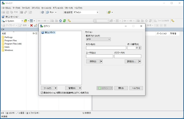Toggle the show login at startup checkbox
The width and height of the screenshot is (184, 119).
click(x=42, y=93)
